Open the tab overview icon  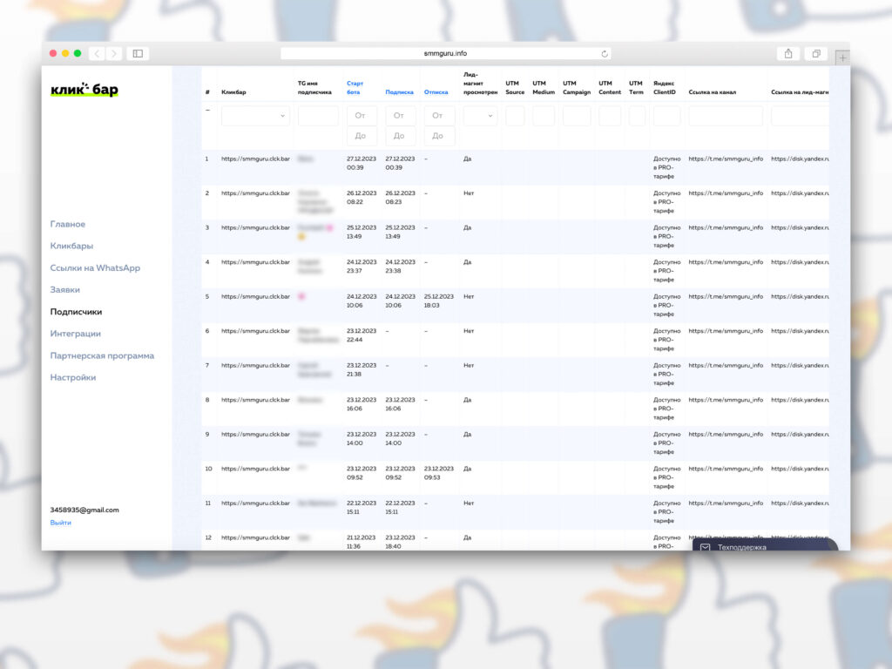tap(816, 53)
